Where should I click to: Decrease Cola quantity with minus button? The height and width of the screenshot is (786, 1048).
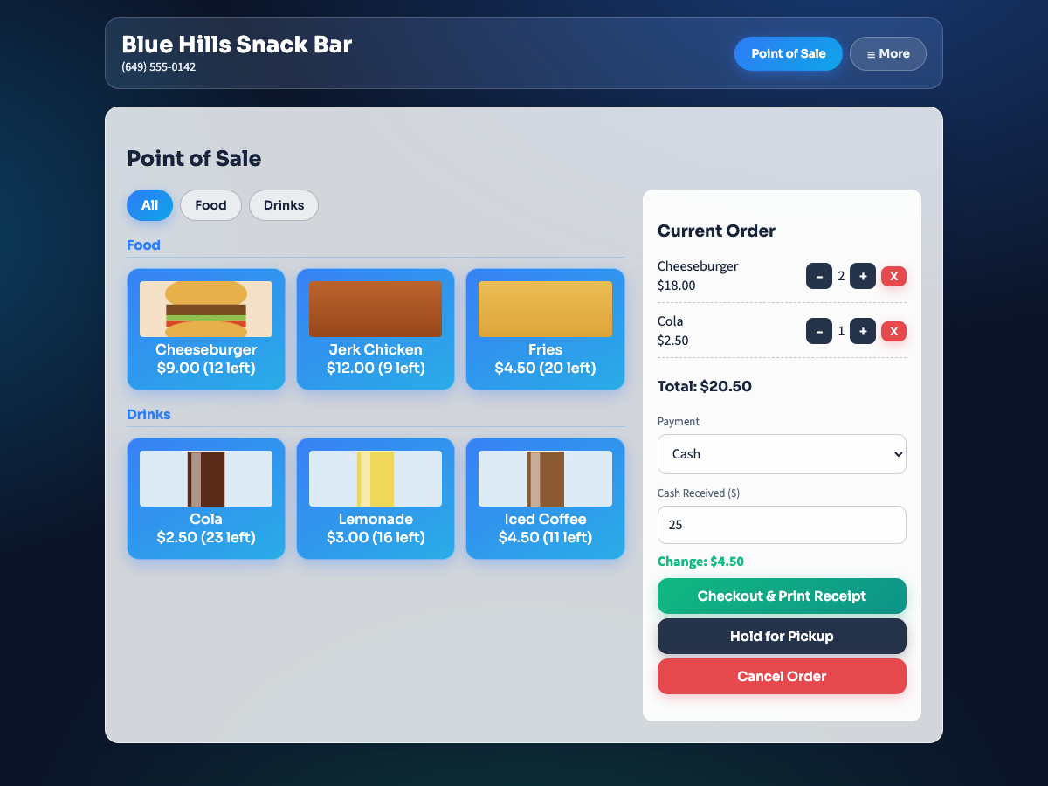[x=818, y=331]
